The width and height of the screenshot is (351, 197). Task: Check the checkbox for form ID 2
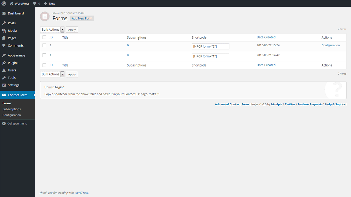(x=44, y=45)
